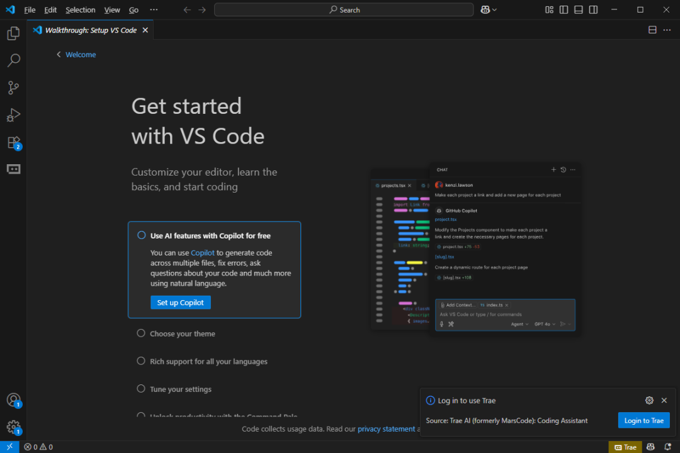Click the Copilot chat preview image

(x=476, y=249)
